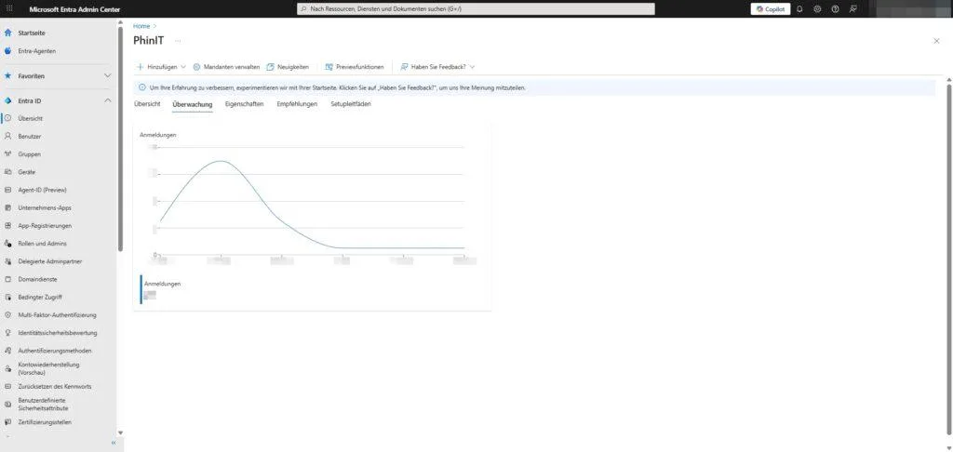The image size is (953, 452).
Task: Open portal settings gear icon
Action: [x=817, y=8]
